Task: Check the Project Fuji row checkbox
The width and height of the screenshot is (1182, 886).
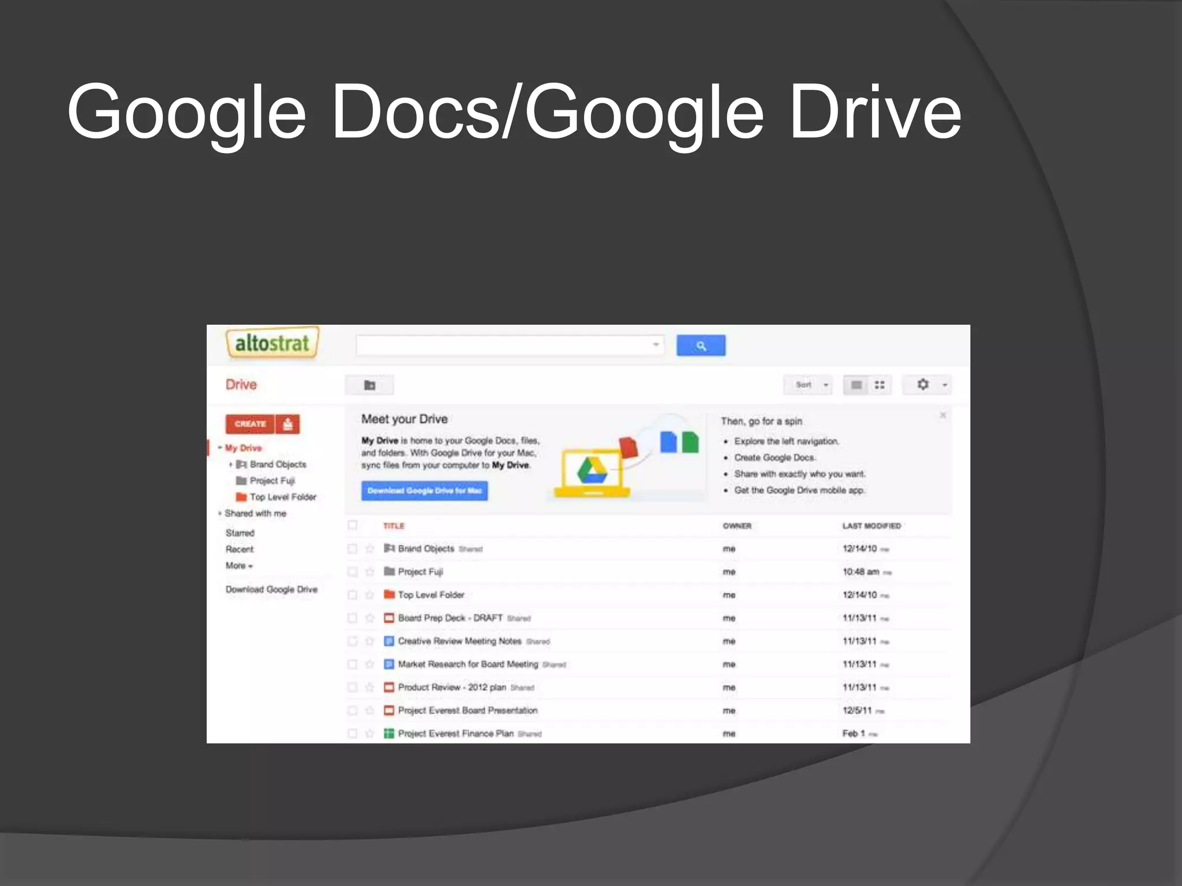Action: [352, 572]
